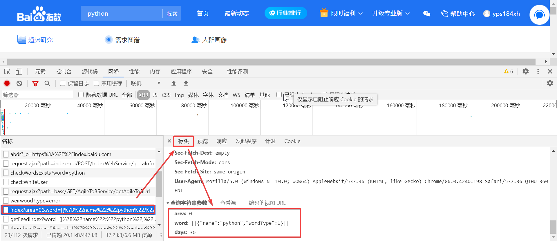Select the index?area=0&word request row
Image resolution: width=557 pixels, height=241 pixels.
tap(79, 210)
